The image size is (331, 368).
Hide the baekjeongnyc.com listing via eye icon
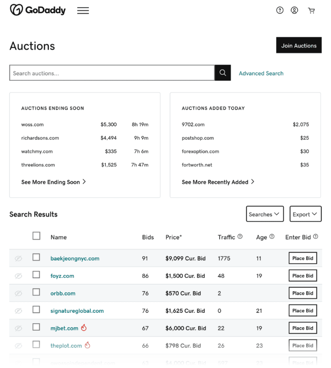pos(18,259)
